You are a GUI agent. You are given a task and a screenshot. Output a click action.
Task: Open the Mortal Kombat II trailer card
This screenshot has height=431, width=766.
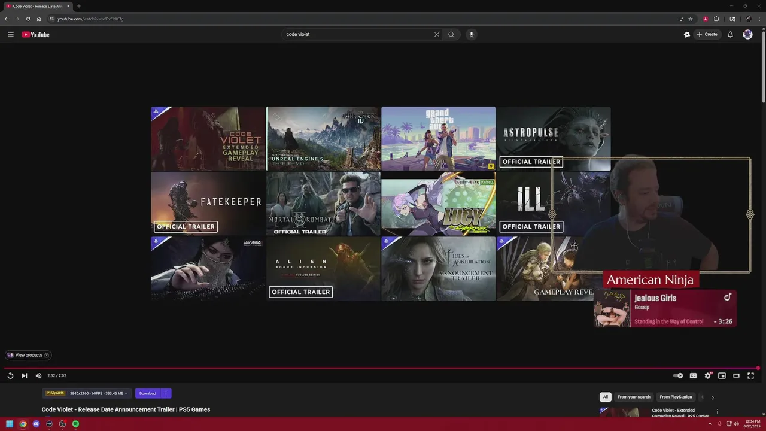pos(323,204)
